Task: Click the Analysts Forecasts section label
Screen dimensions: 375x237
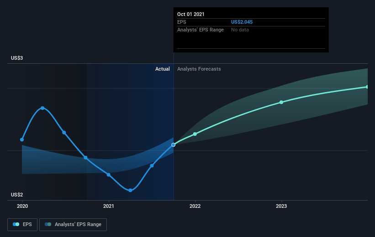Action: coord(199,69)
